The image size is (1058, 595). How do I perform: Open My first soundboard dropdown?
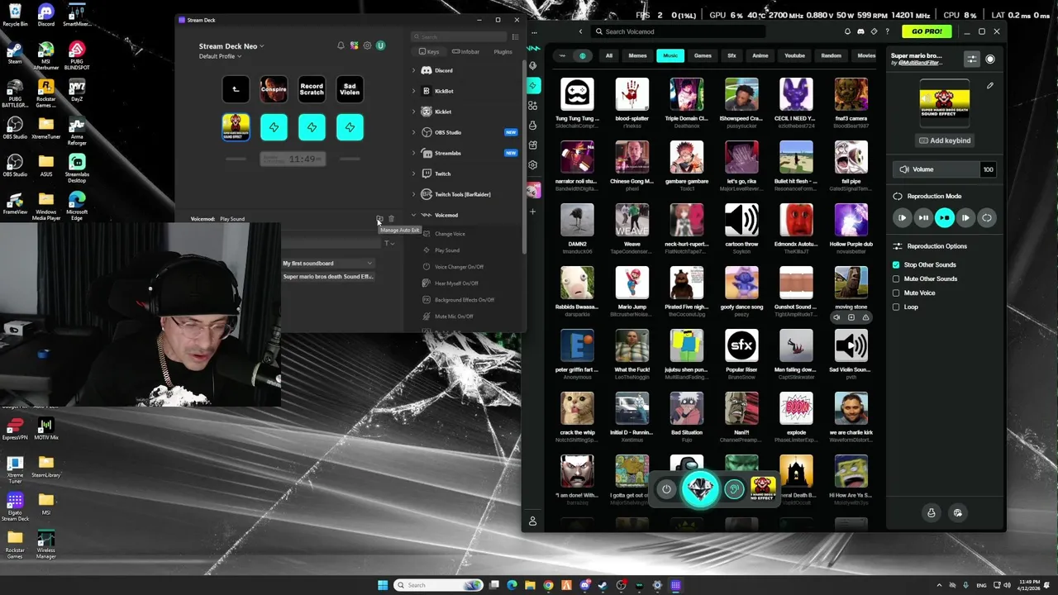pyautogui.click(x=327, y=264)
